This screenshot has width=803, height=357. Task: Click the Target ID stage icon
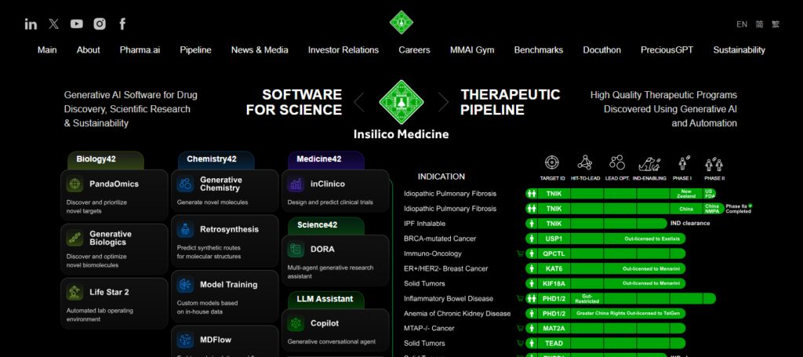[552, 163]
